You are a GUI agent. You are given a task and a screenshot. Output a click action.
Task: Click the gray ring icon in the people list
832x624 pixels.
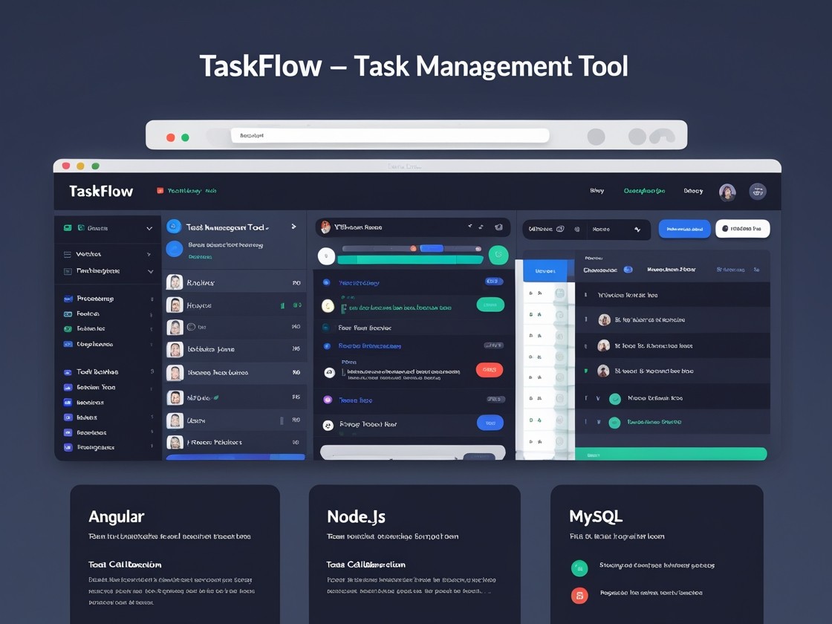click(x=191, y=327)
